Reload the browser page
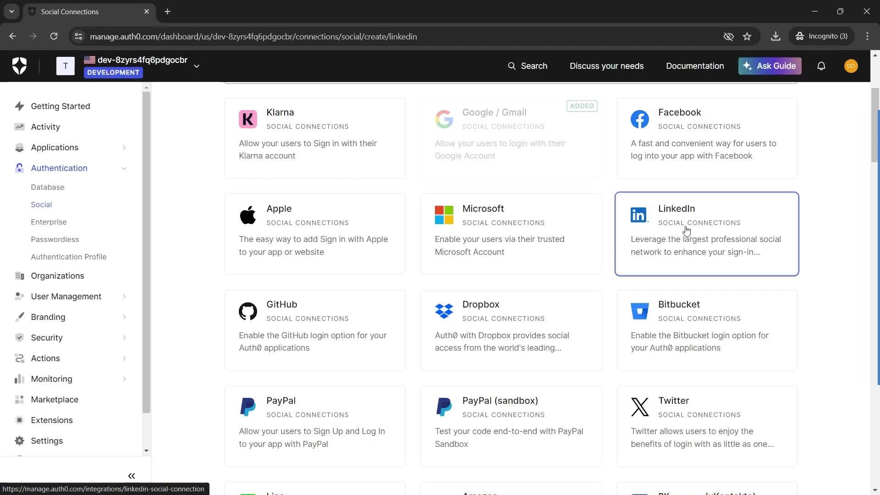Screen dimensions: 880x495 [54, 37]
